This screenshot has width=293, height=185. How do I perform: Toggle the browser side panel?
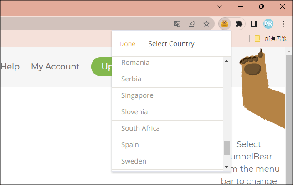[x=254, y=24]
